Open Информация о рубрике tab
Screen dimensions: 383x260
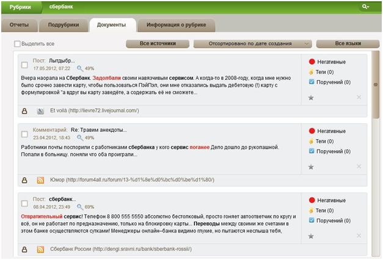[x=176, y=25]
